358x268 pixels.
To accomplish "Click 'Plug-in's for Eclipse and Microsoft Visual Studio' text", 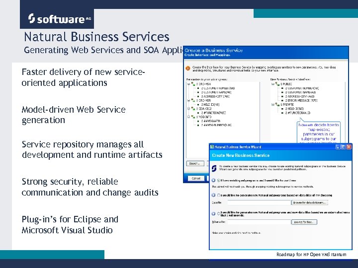I will (x=70, y=225).
